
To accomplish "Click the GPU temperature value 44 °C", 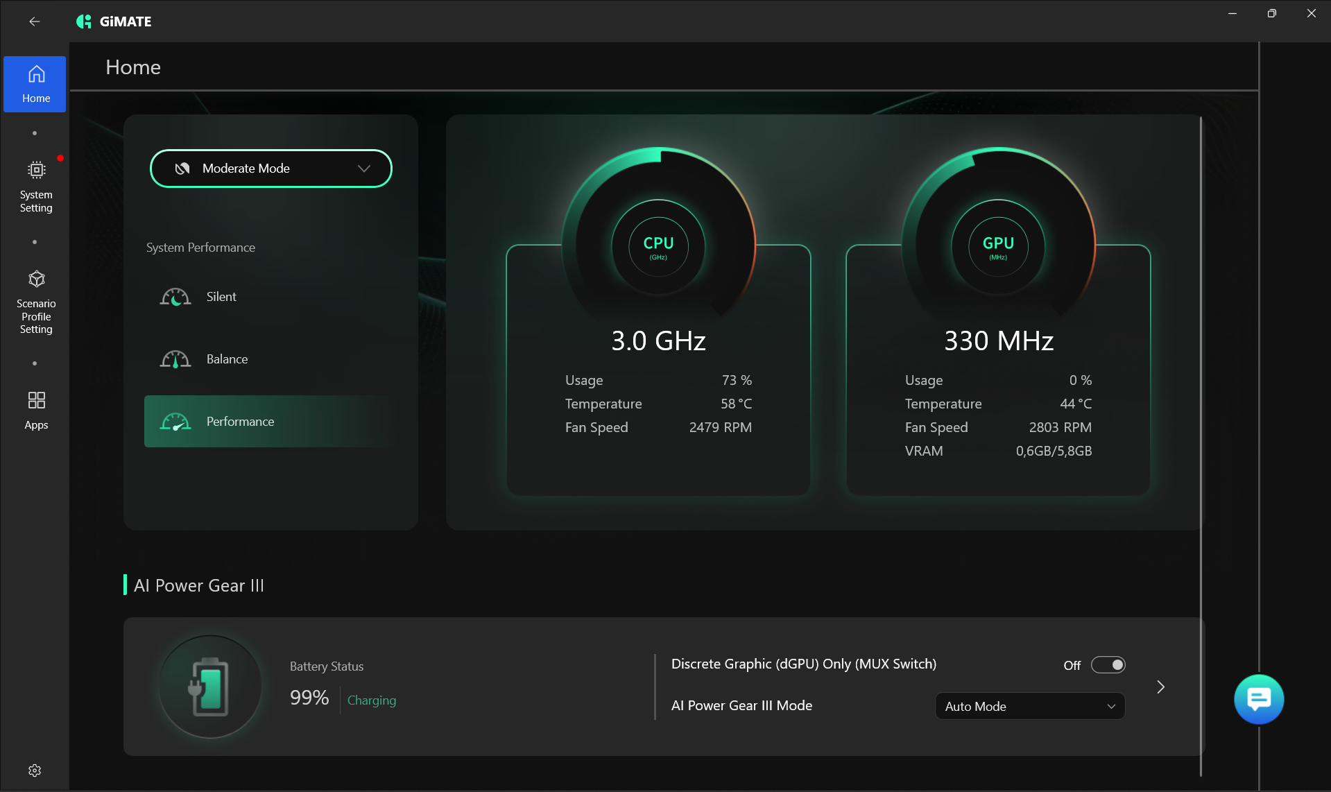I will coord(1076,404).
